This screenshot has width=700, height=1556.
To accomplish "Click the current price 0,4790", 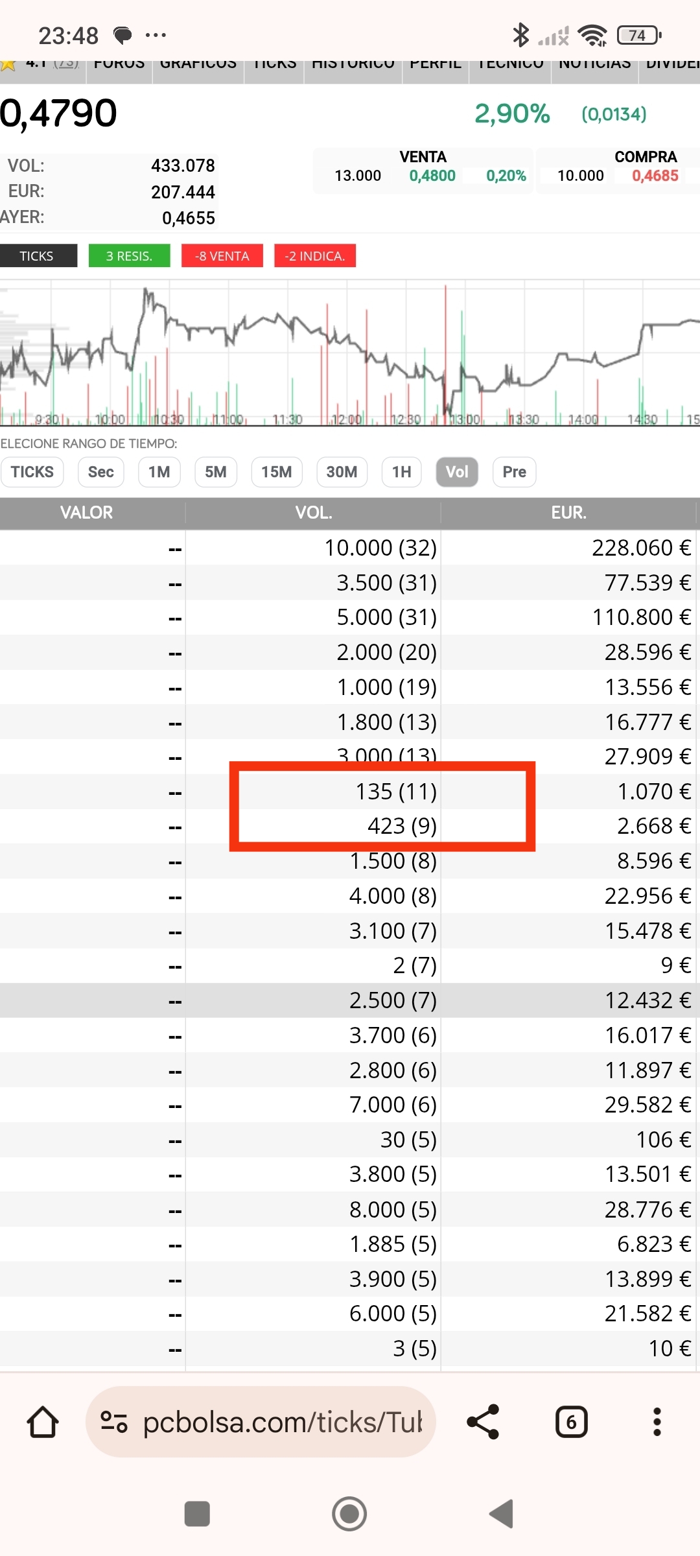I will click(58, 113).
